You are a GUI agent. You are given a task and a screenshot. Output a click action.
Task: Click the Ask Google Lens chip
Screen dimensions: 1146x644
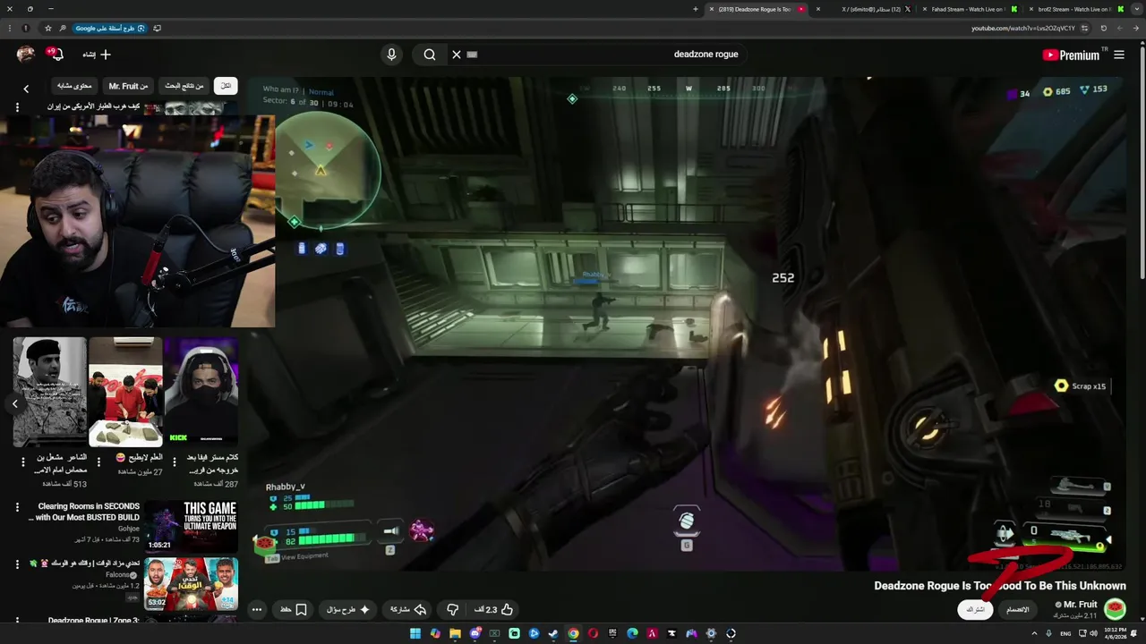pos(110,28)
